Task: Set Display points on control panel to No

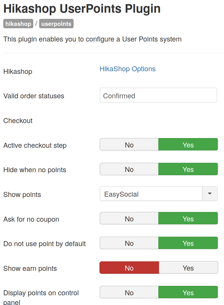Action: click(129, 292)
